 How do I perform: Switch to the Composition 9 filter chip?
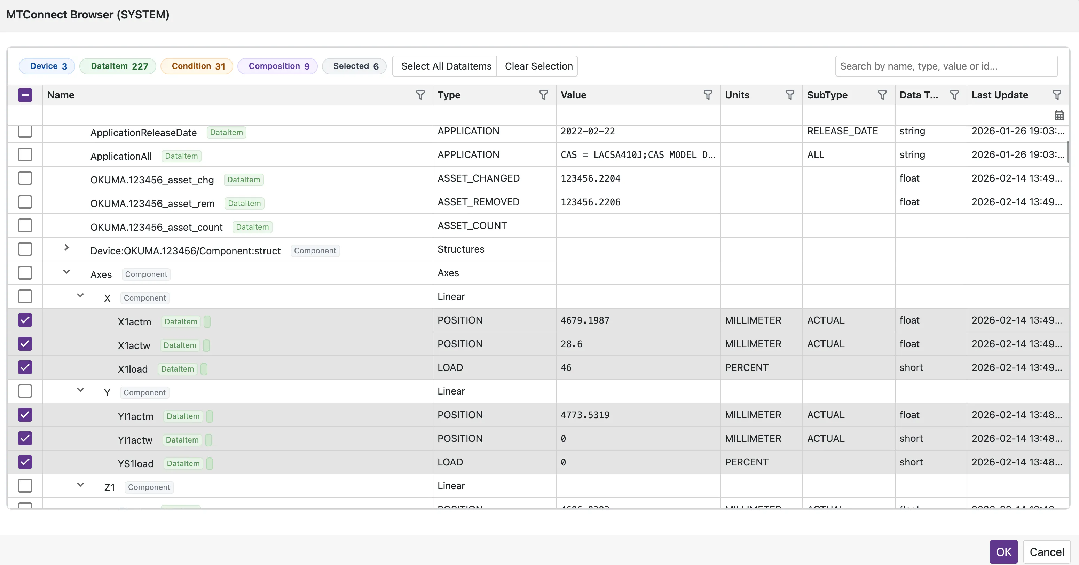click(277, 66)
